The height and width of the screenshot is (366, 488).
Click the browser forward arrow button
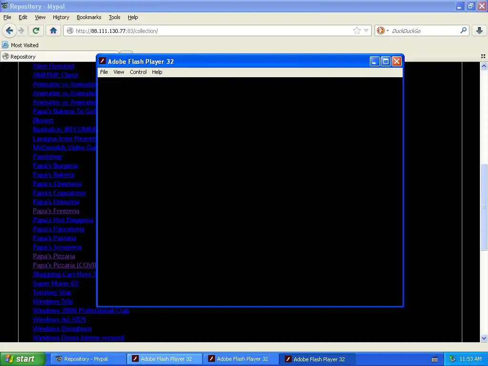(x=21, y=30)
